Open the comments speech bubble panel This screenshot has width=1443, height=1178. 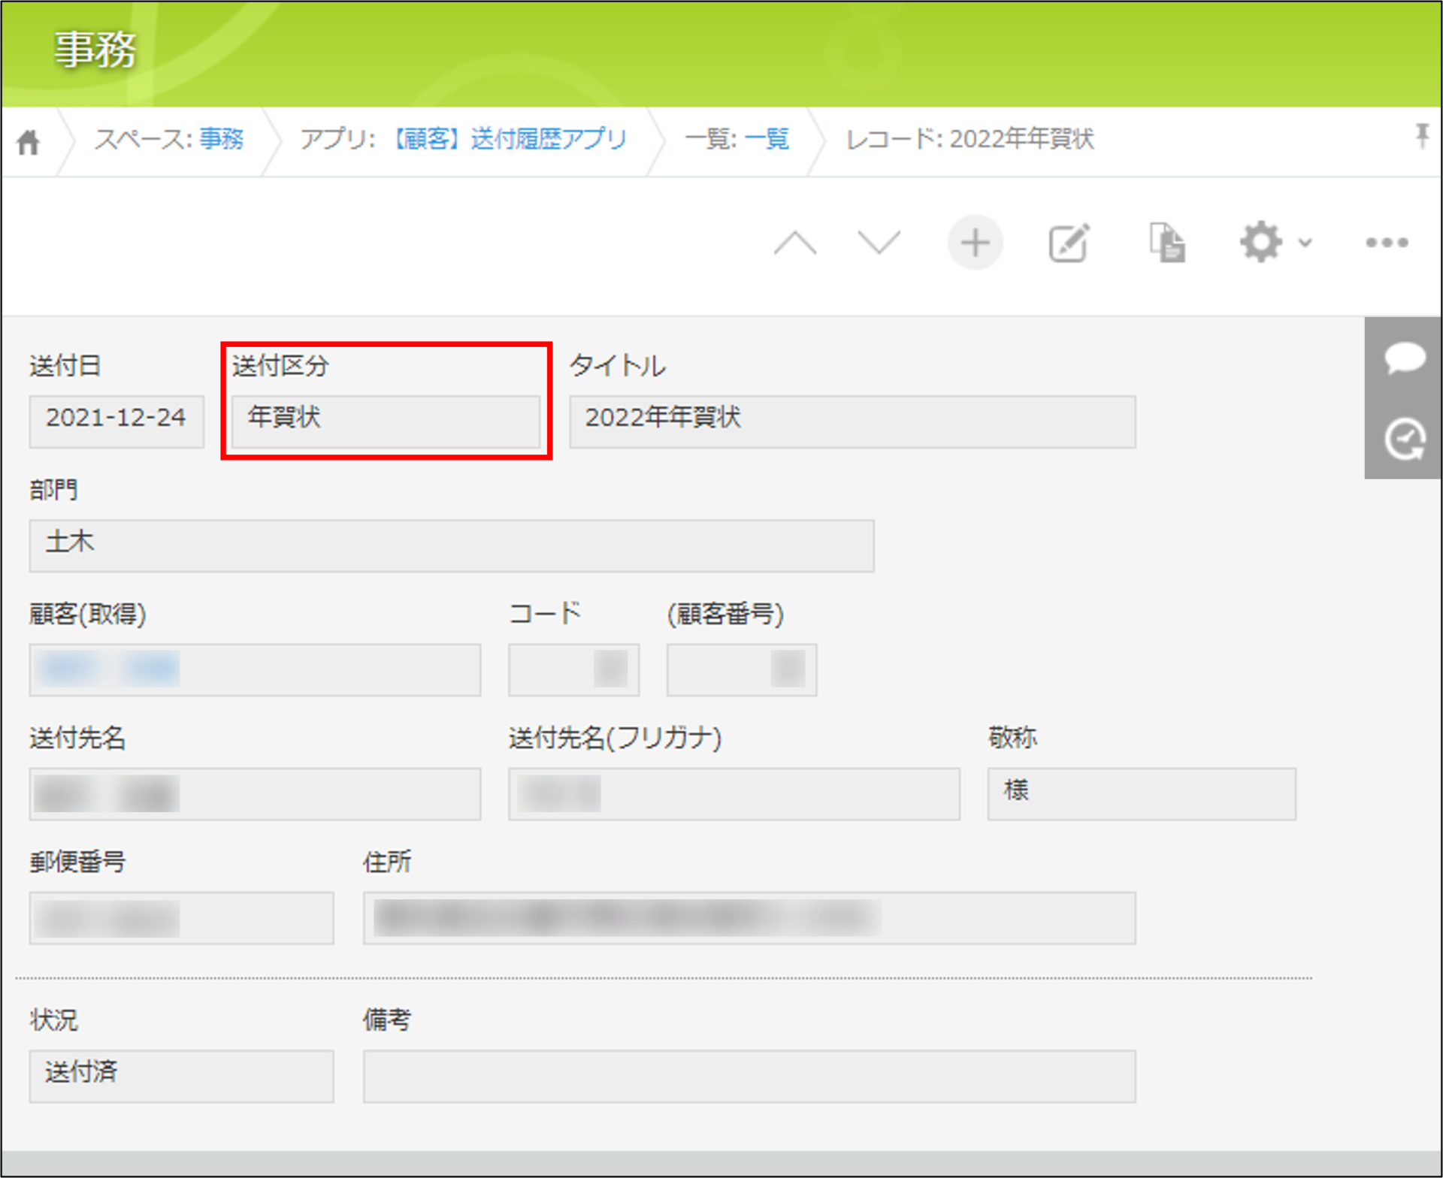1405,358
